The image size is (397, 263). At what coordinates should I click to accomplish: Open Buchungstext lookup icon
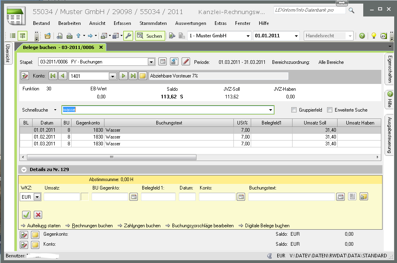pyautogui.click(x=340, y=197)
